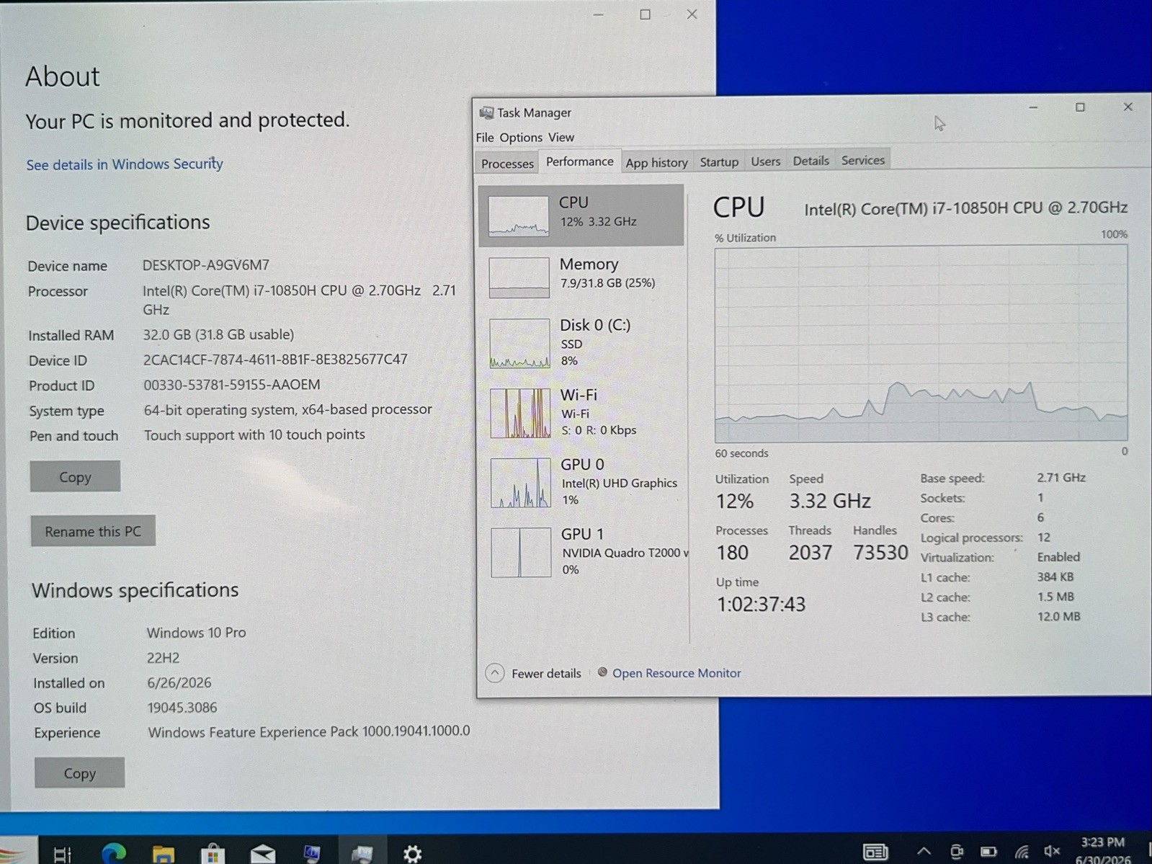Click the Rename this PC button
The height and width of the screenshot is (864, 1152).
[x=93, y=531]
